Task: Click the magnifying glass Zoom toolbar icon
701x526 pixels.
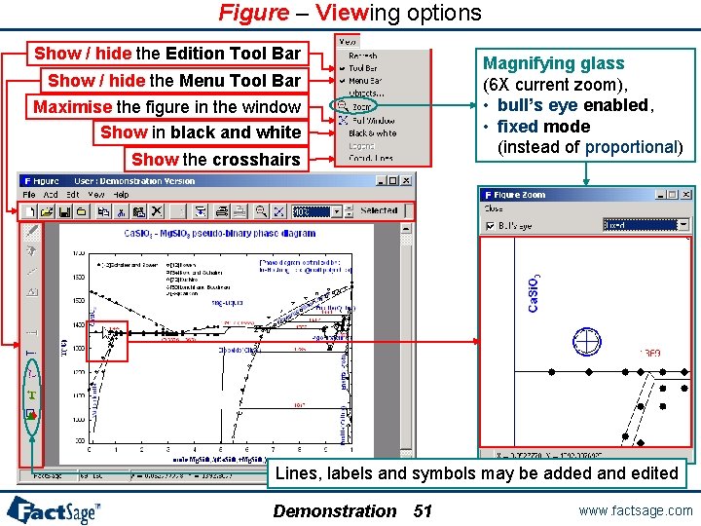Action: click(261, 211)
